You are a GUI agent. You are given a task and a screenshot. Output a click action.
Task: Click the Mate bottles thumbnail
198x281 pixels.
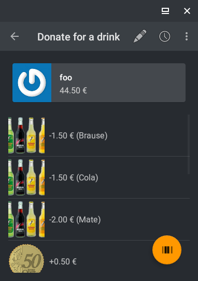click(26, 219)
